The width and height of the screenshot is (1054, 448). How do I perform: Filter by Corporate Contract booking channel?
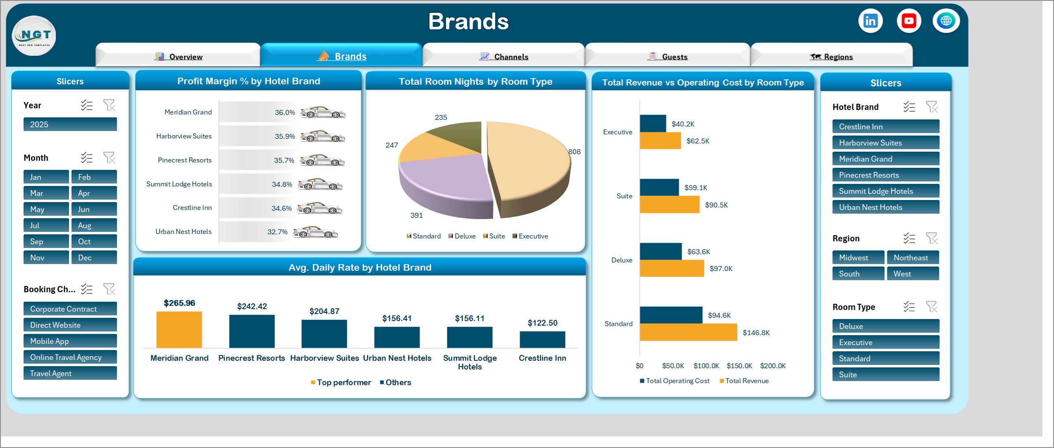tap(70, 309)
